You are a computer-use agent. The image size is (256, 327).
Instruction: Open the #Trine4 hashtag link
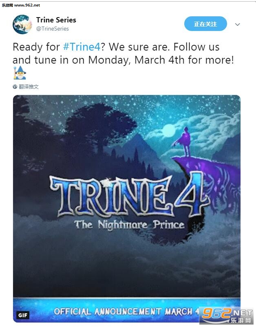click(80, 46)
